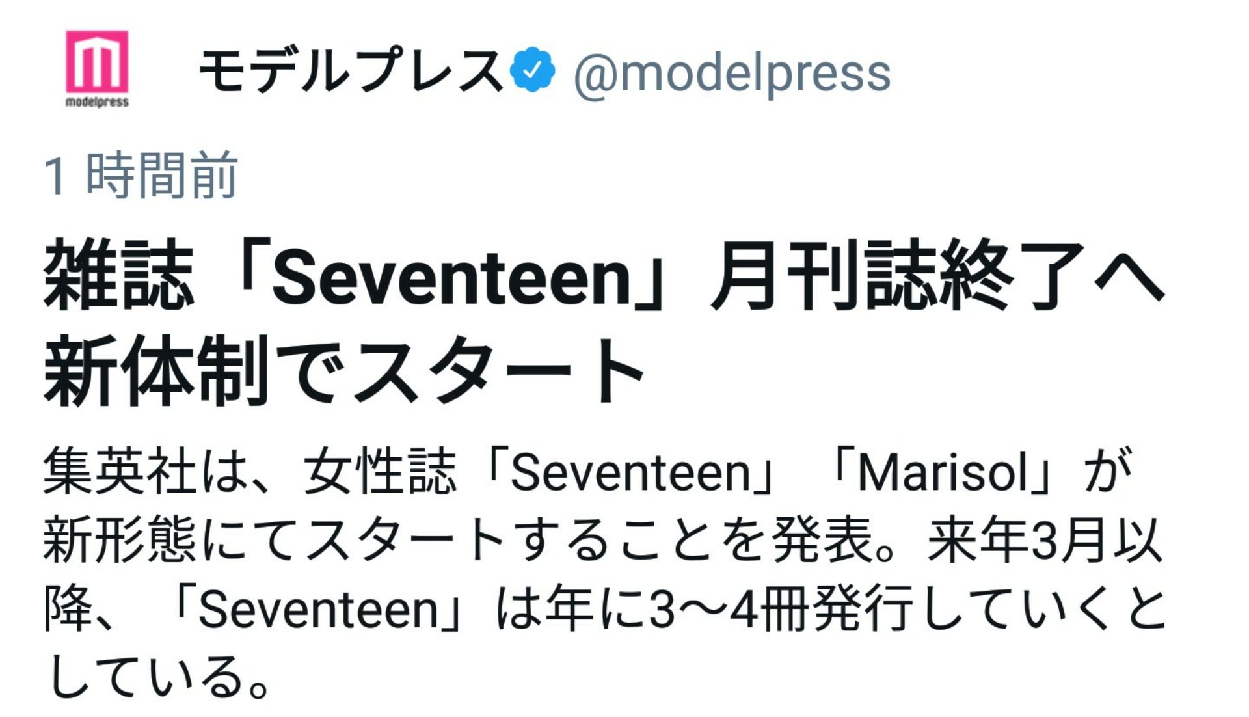The height and width of the screenshot is (717, 1249).
Task: Open the @modelpress handle link
Action: [x=732, y=73]
